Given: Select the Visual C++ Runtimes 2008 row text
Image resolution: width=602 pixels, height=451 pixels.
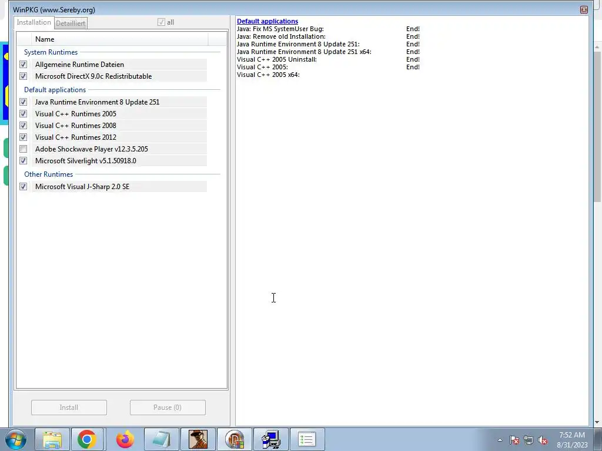Looking at the screenshot, I should pos(76,126).
